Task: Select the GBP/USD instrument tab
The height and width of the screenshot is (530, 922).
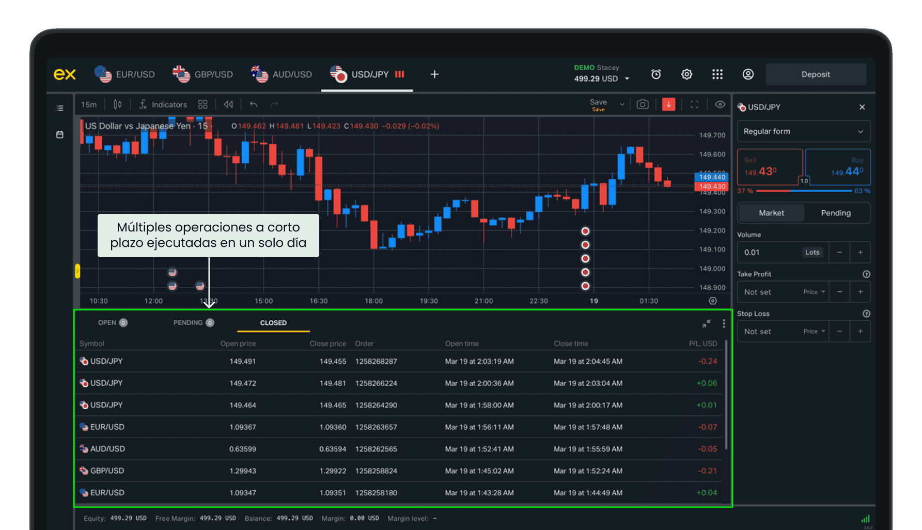Action: pyautogui.click(x=213, y=74)
